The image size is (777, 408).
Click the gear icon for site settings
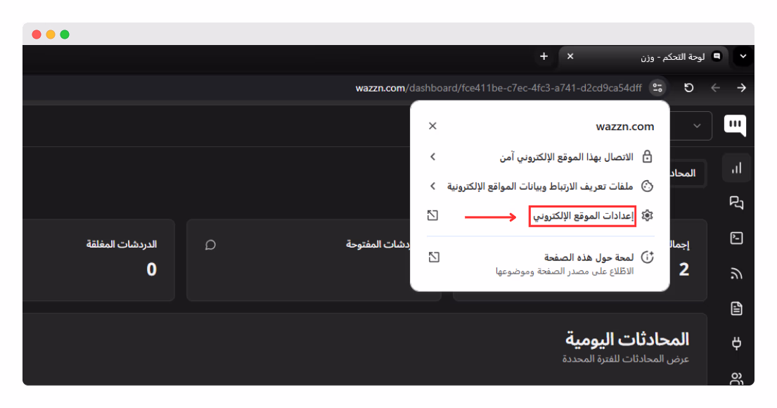coord(647,215)
